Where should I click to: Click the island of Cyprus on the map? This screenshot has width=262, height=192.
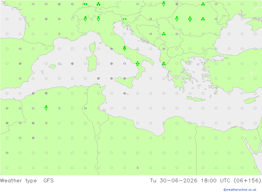coord(250,100)
